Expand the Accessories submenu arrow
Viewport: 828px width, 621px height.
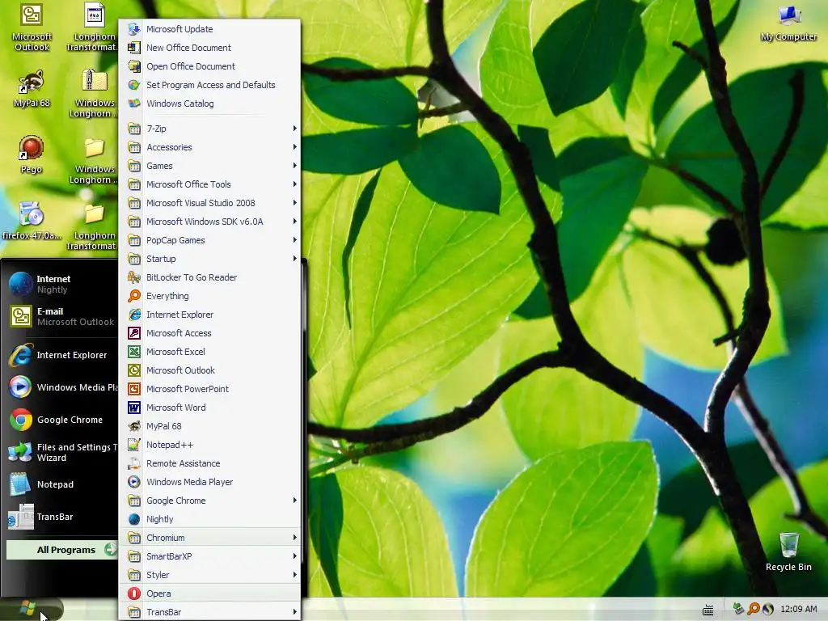(x=294, y=147)
